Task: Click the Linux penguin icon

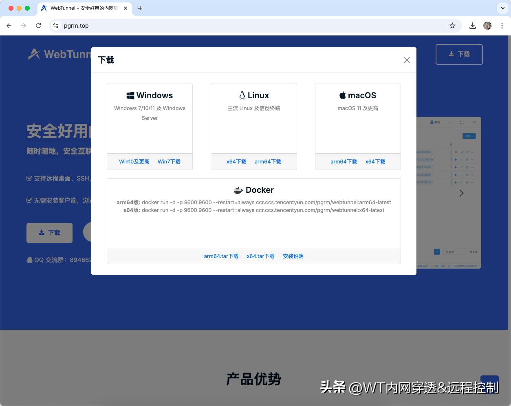Action: (x=242, y=95)
